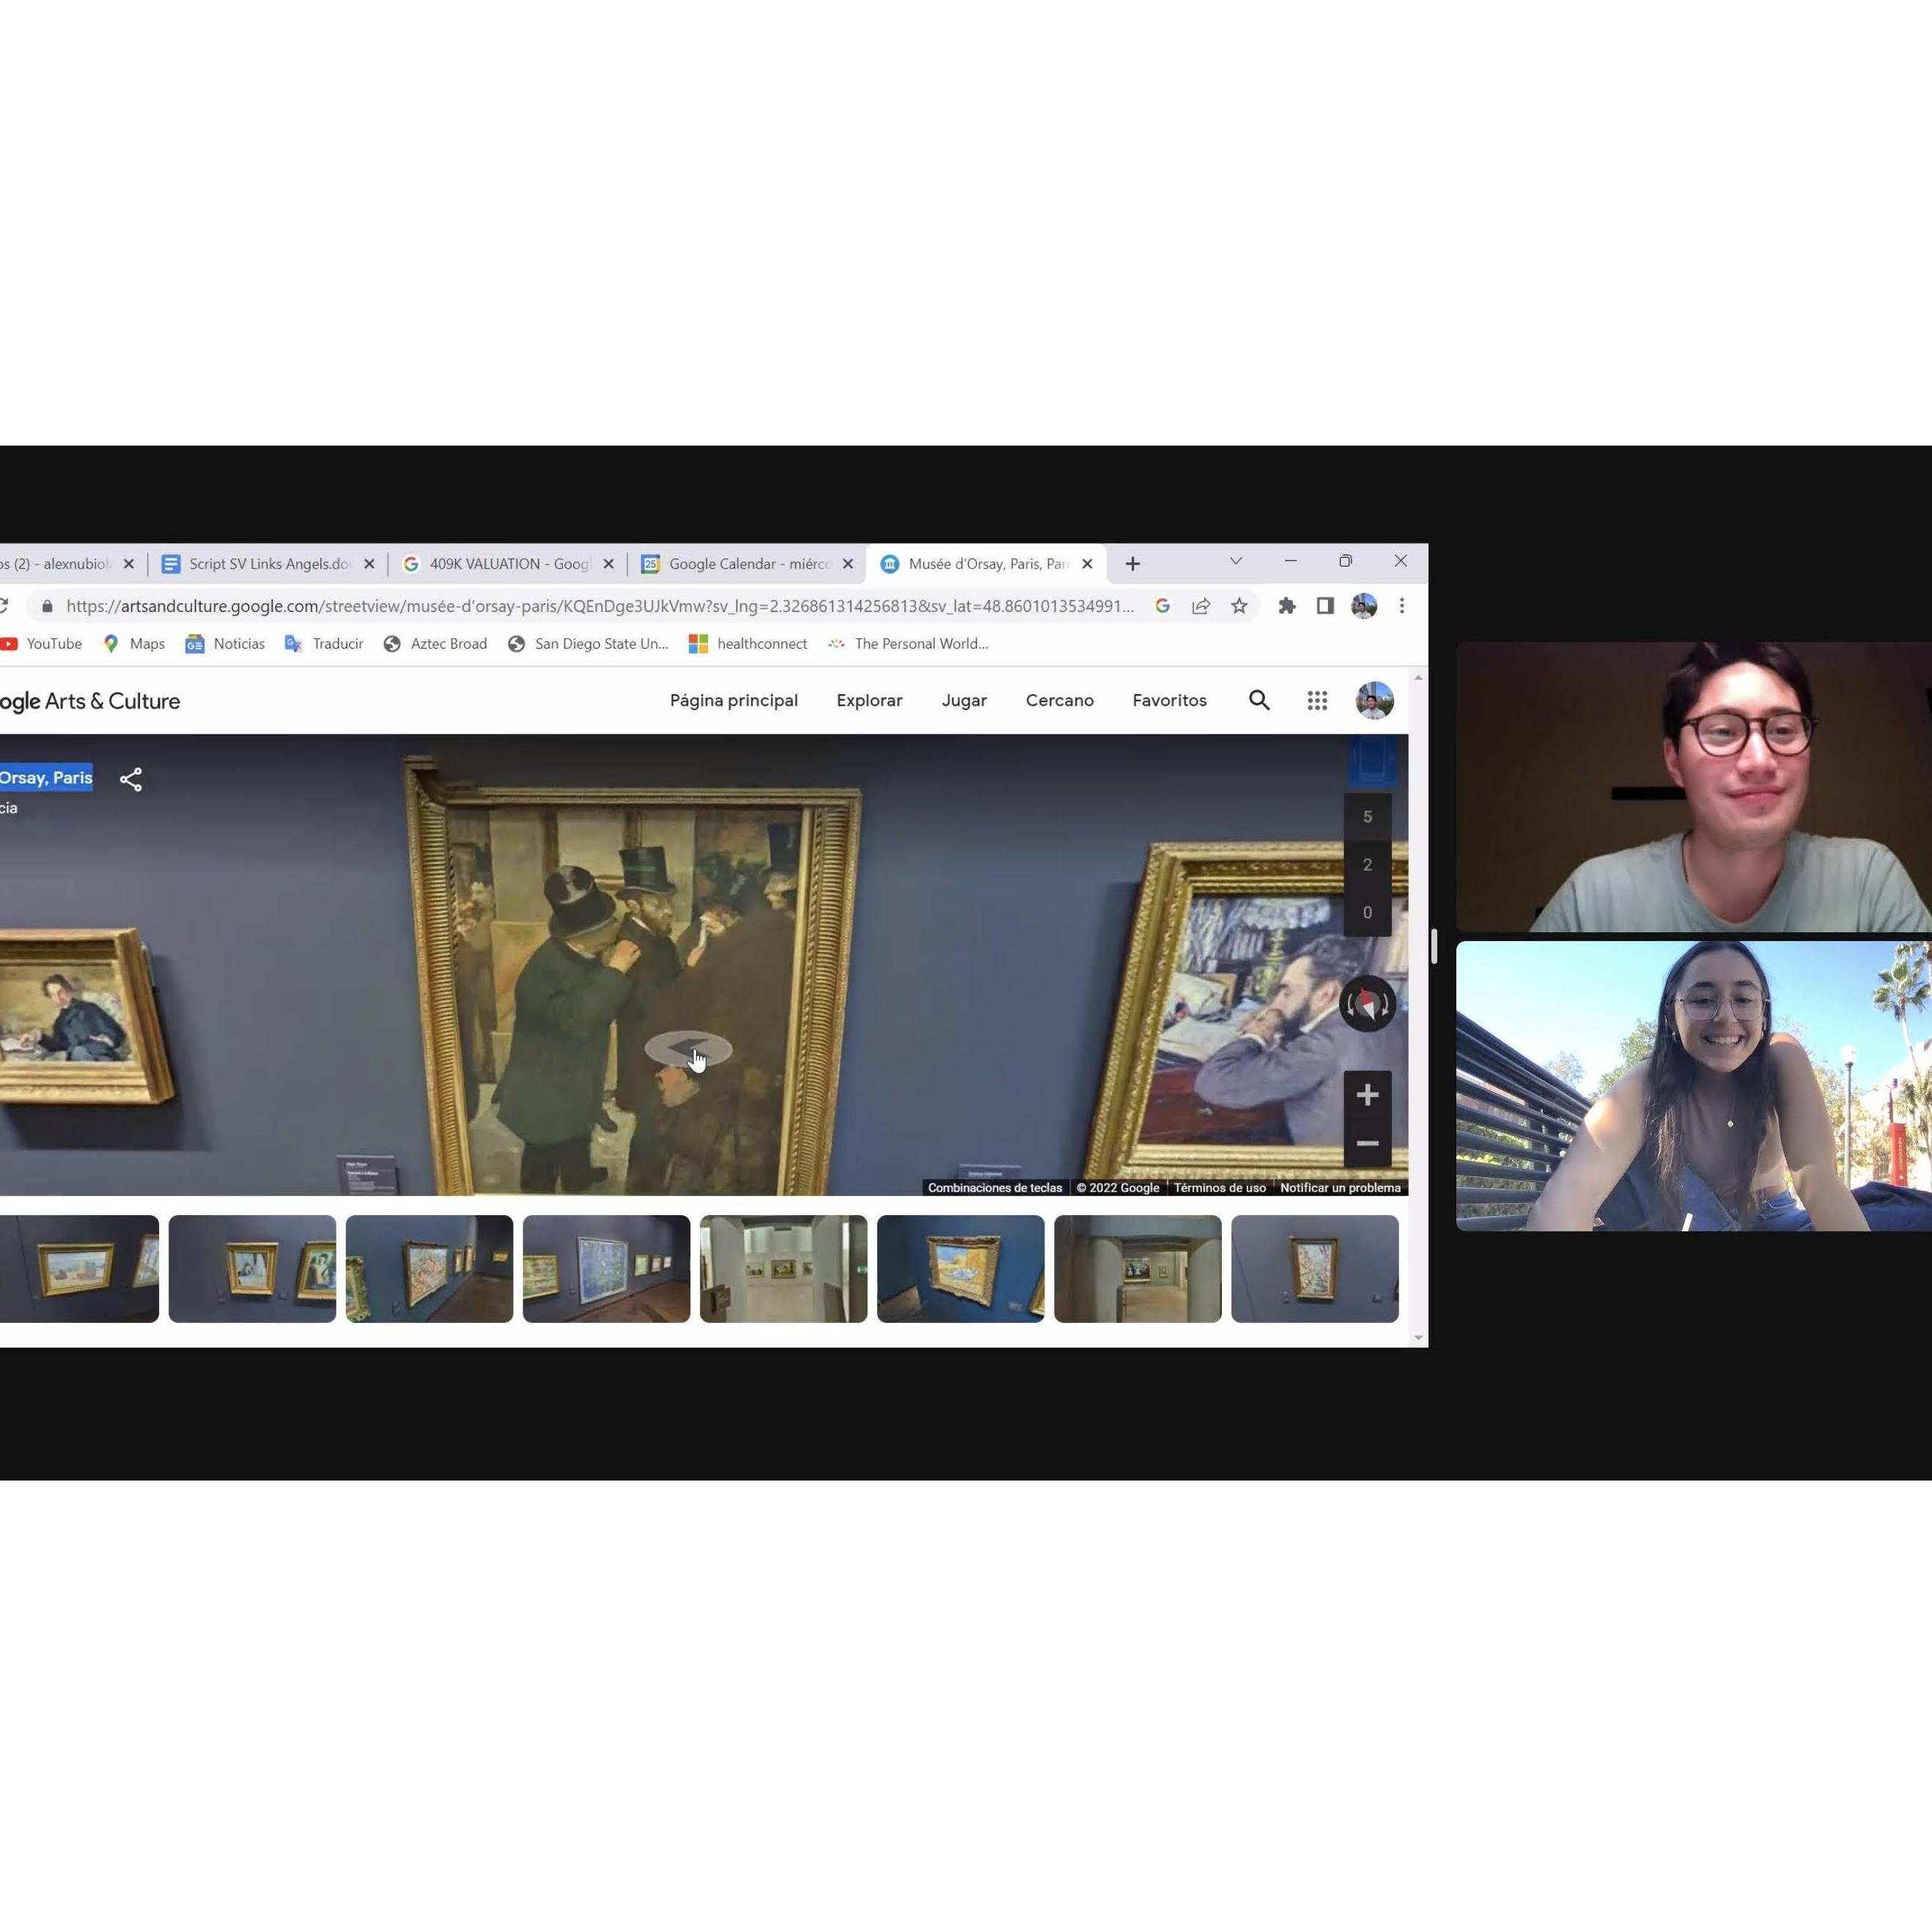
Task: Open the Google apps grid
Action: coord(1317,701)
